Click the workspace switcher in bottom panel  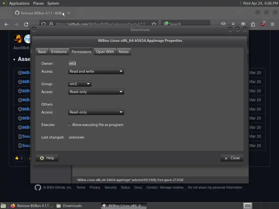click(x=248, y=206)
